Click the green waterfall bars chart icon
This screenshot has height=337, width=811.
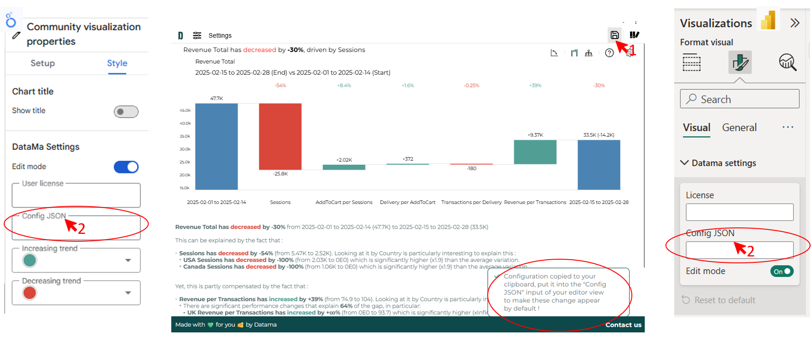pyautogui.click(x=574, y=53)
